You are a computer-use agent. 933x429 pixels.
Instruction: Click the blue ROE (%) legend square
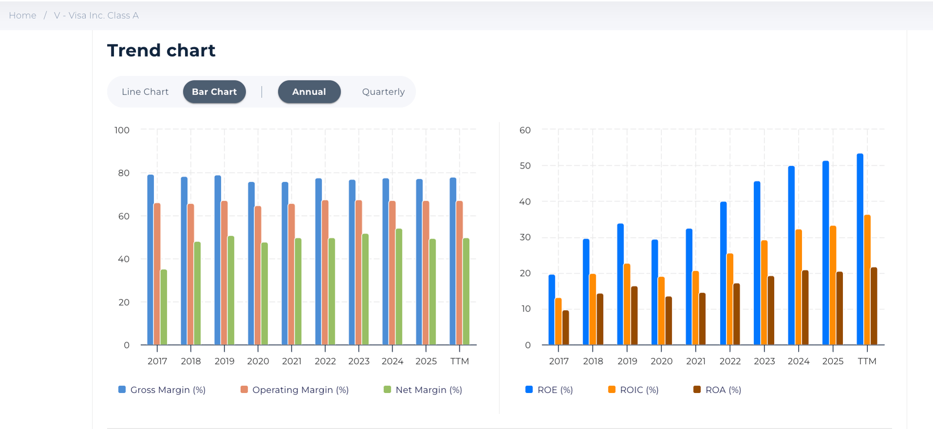pos(529,390)
